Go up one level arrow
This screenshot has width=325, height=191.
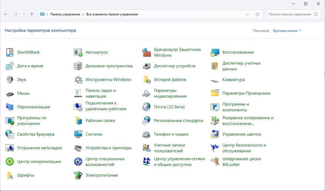point(32,14)
